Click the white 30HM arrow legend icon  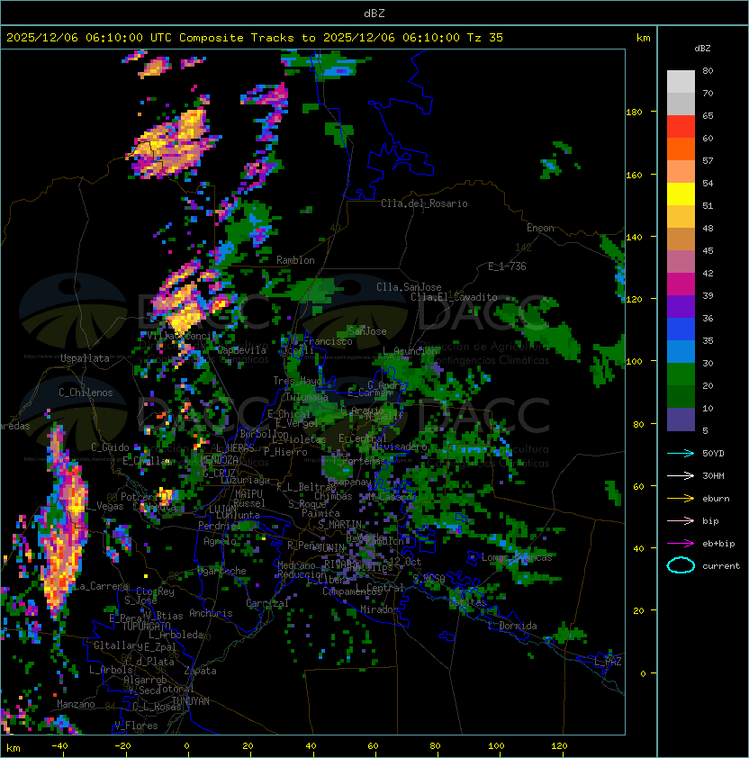pos(681,475)
